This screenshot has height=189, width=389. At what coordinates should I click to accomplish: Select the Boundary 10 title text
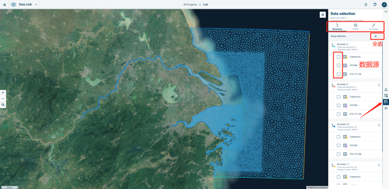click(343, 124)
